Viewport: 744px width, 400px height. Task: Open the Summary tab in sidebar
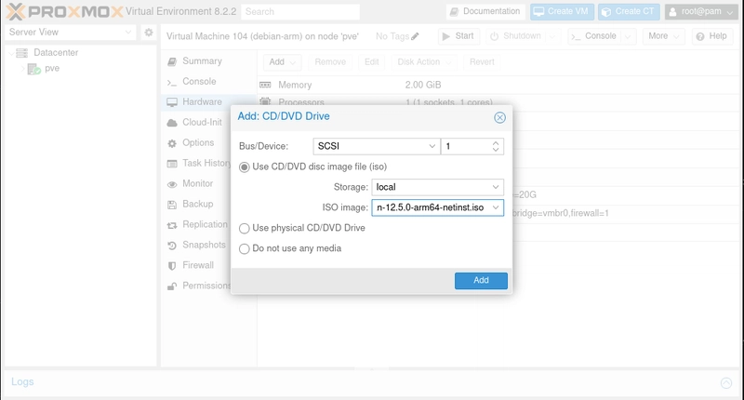tap(201, 60)
